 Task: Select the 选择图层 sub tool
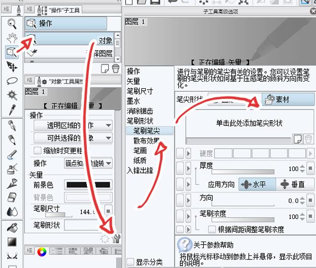click(70, 52)
